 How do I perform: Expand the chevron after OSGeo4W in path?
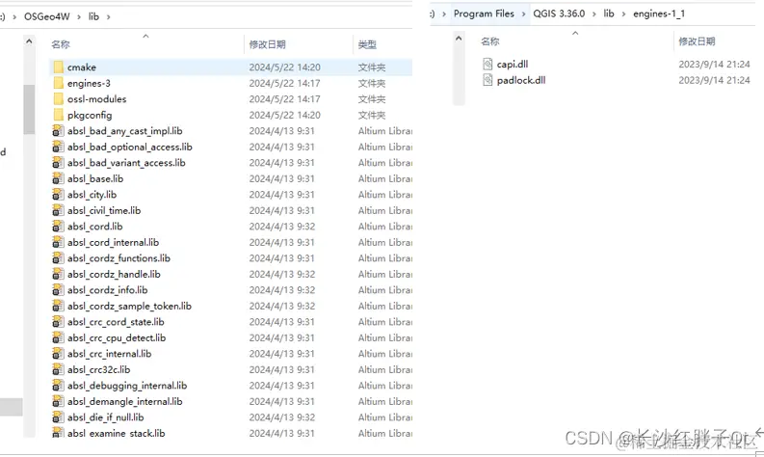(x=79, y=17)
